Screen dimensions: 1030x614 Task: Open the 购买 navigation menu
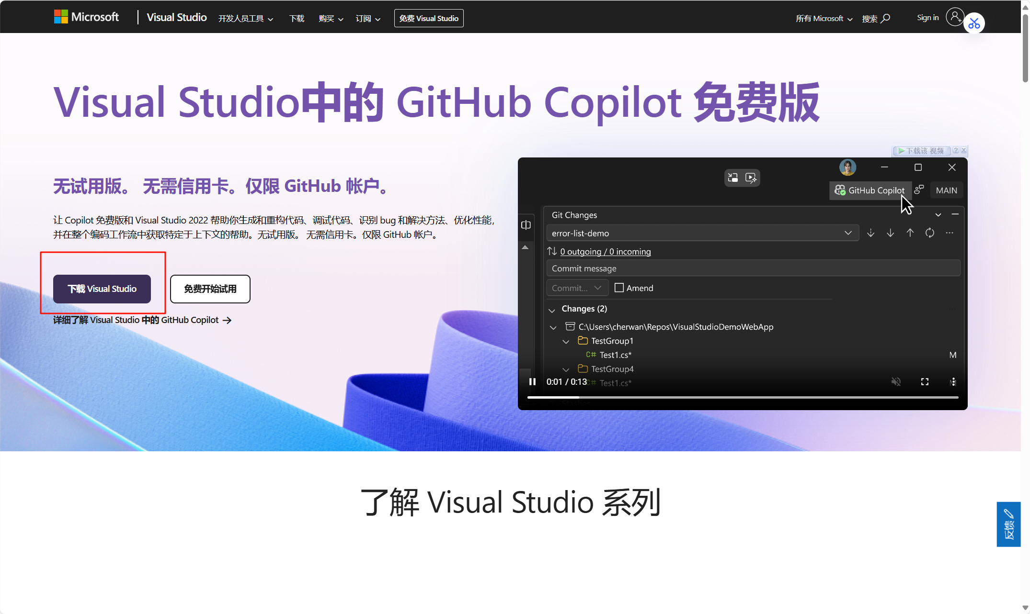pos(331,19)
